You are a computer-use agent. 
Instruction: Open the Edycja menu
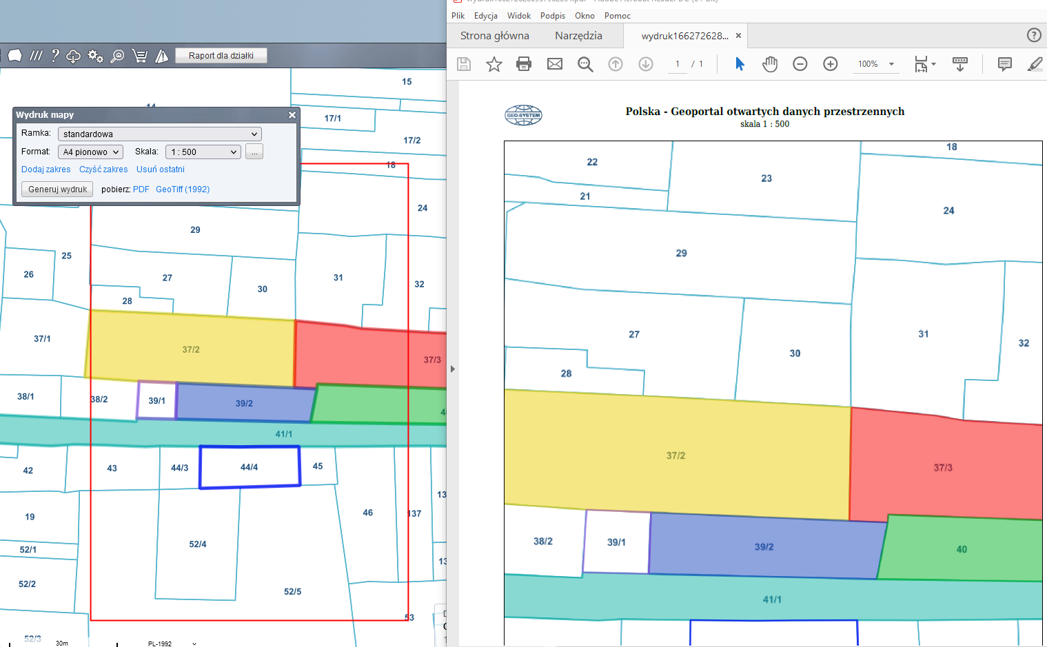pos(486,16)
